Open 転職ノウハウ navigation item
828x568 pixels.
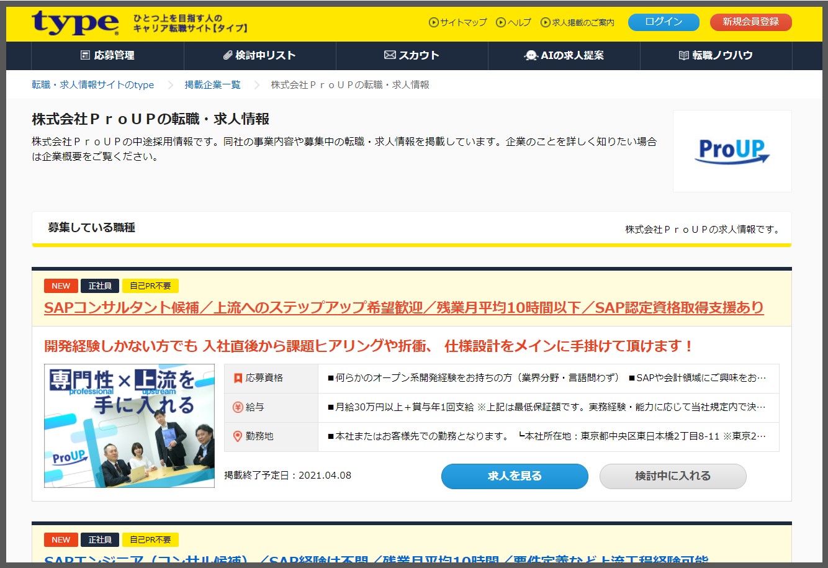tap(716, 55)
